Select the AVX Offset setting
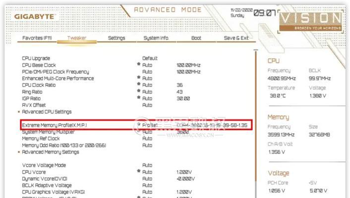 tap(34, 105)
